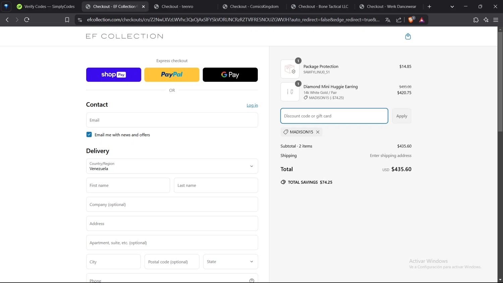Focus the Email input field
This screenshot has height=283, width=503.
pos(172,120)
